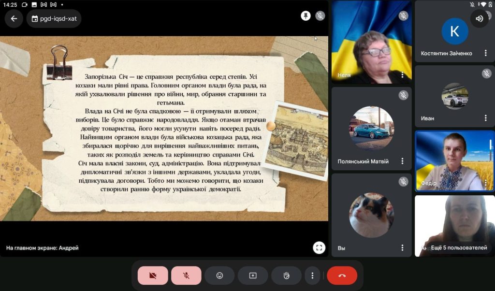495x291 pixels.
Task: Unpin the main screen presentation
Action: [x=306, y=16]
